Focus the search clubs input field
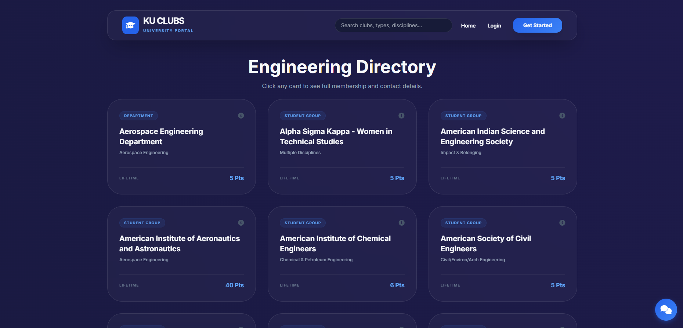The height and width of the screenshot is (328, 683). [x=393, y=25]
